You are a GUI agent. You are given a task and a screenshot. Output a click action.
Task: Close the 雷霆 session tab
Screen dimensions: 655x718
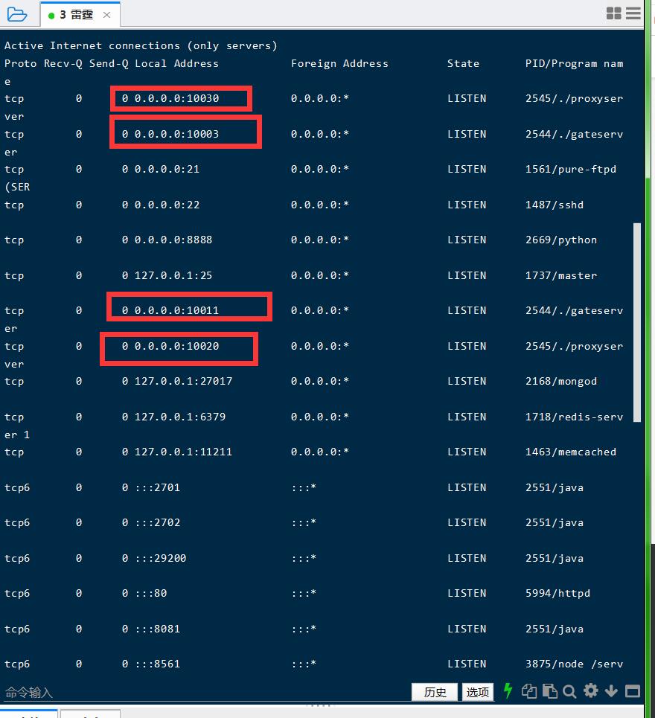coord(107,15)
